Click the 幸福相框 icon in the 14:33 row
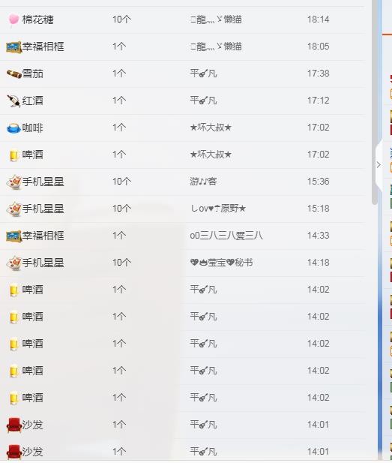Screen dimensions: 392x463 pos(13,236)
